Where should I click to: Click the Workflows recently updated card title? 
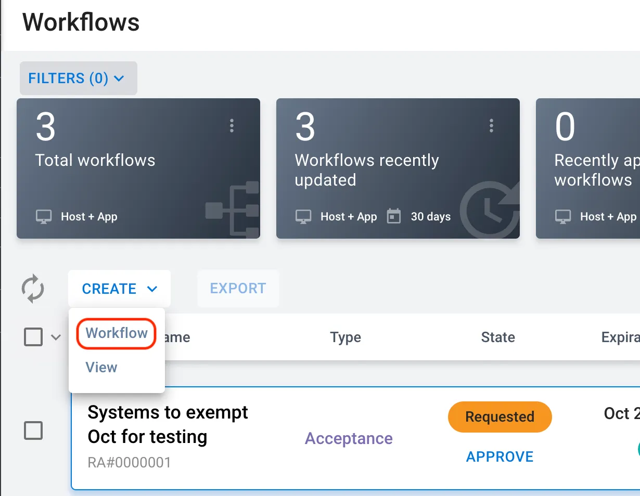click(x=367, y=170)
